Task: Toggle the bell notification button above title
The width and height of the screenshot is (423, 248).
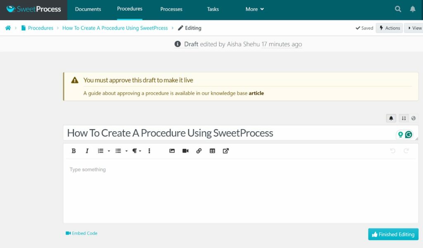Action: (391, 118)
